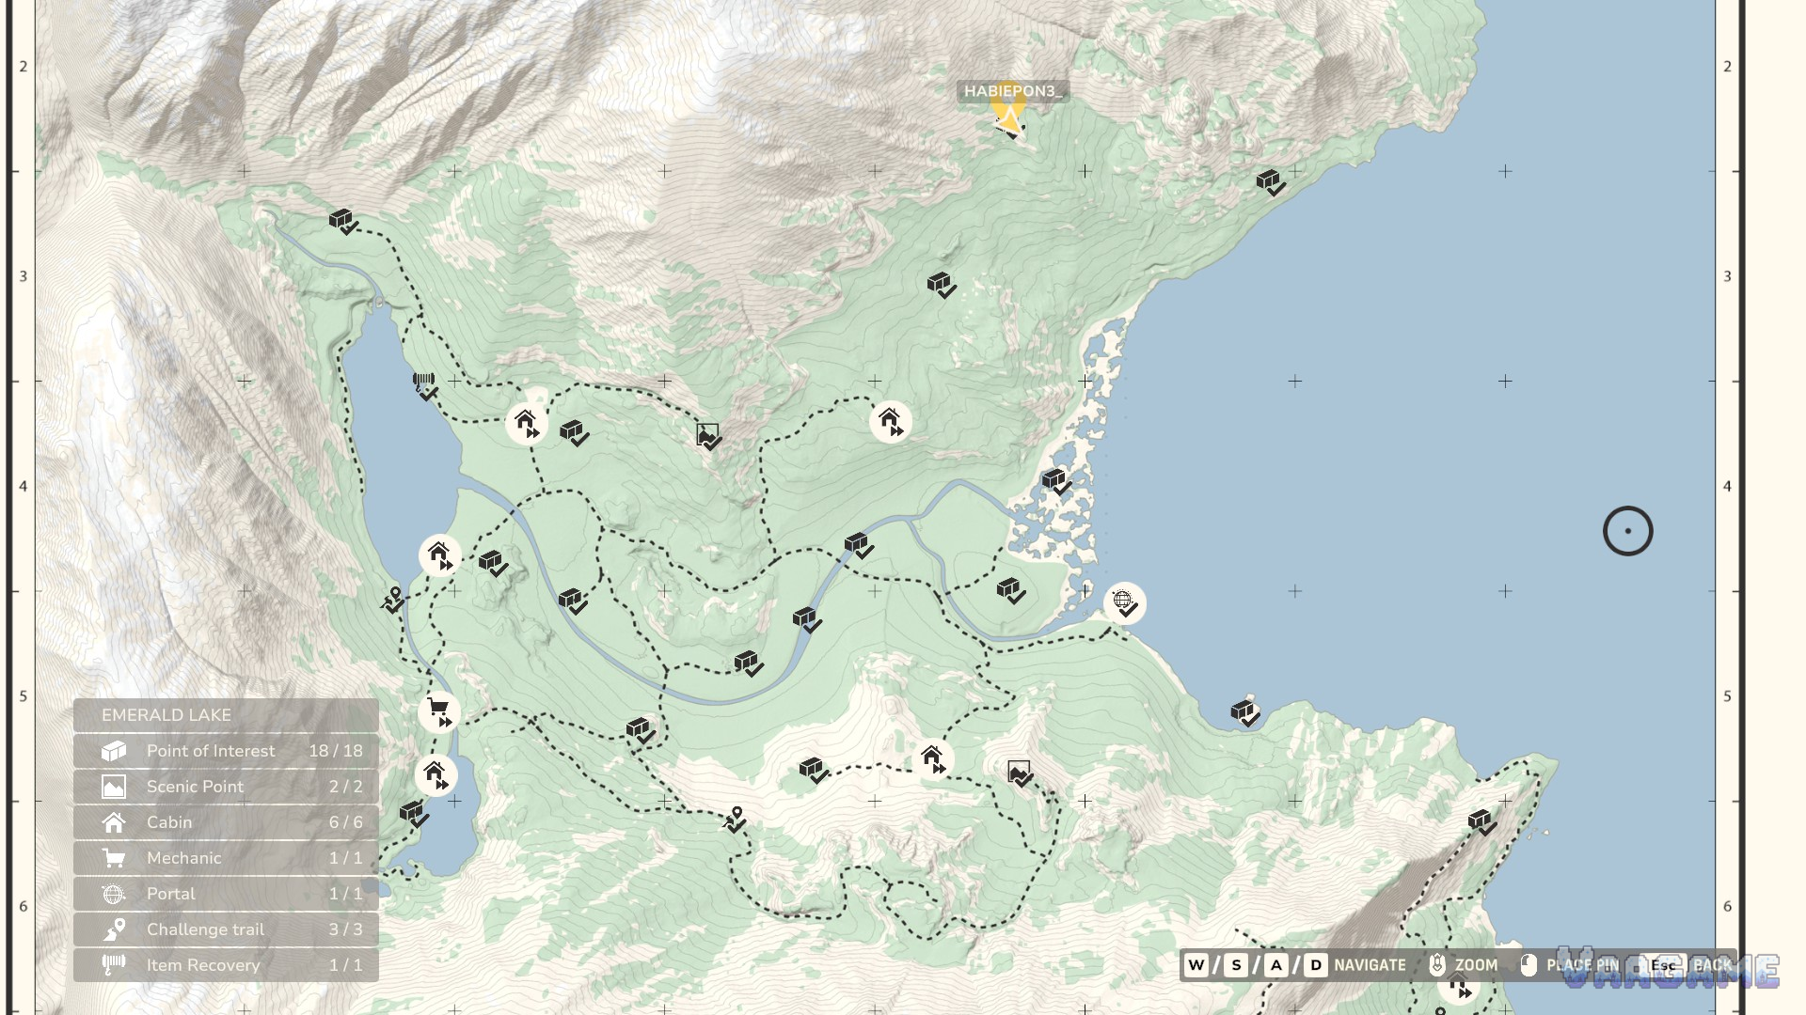Click the map cursor circle over the sea
The image size is (1806, 1015).
(1627, 531)
